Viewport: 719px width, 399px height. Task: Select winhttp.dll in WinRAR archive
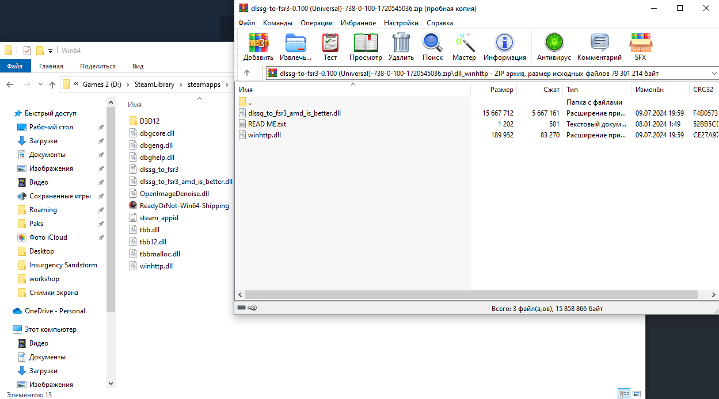[x=264, y=135]
